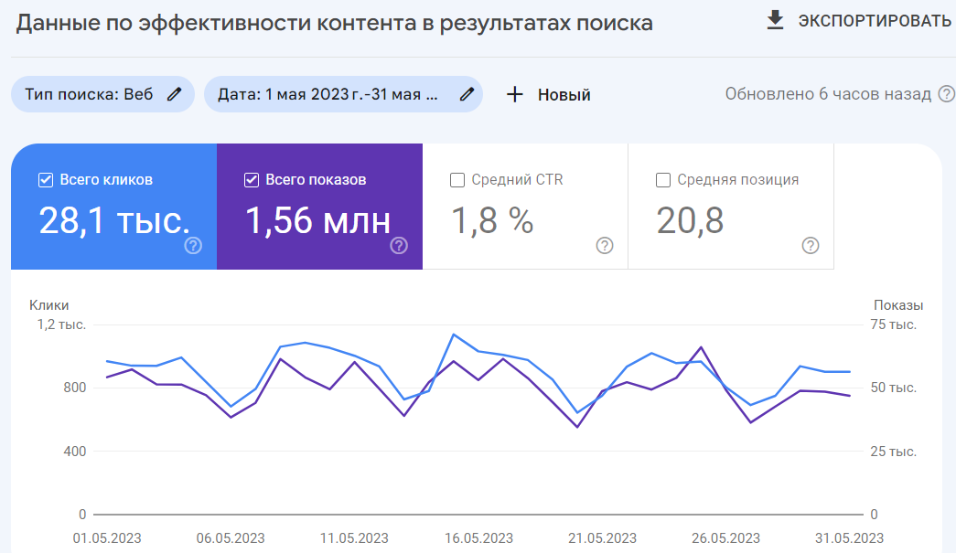Click the help icon near Обновлено 6 часов назад
The image size is (956, 553).
(948, 93)
